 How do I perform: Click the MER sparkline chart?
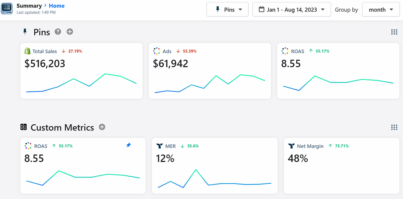(x=214, y=179)
